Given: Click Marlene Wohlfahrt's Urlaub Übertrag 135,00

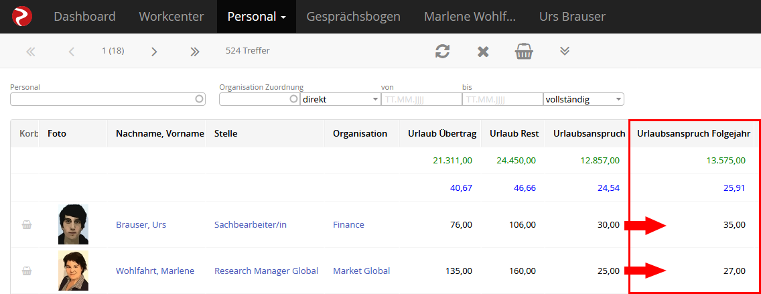Looking at the screenshot, I should click(459, 271).
